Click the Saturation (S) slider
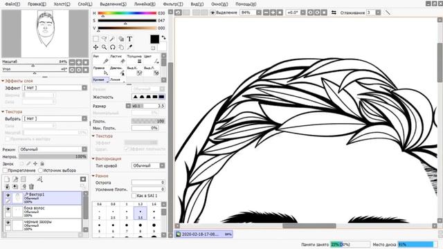Image resolution: width=443 pixels, height=249 pixels. (127, 21)
